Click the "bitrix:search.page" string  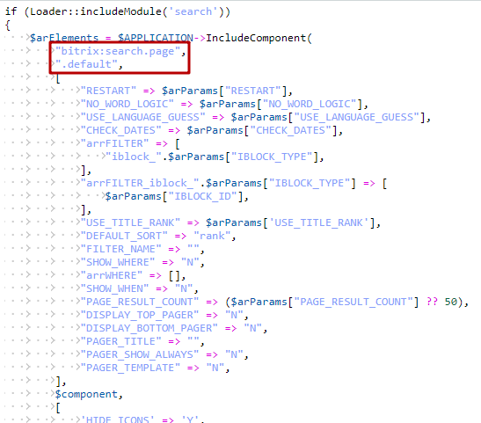click(118, 51)
